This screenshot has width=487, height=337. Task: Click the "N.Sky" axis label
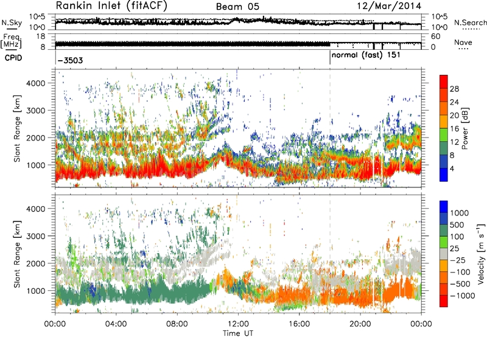(x=12, y=23)
